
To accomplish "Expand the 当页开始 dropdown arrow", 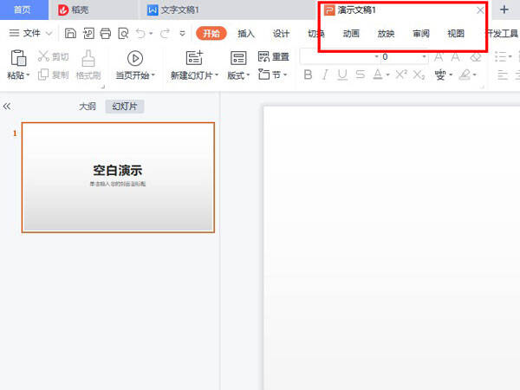I will [x=153, y=75].
